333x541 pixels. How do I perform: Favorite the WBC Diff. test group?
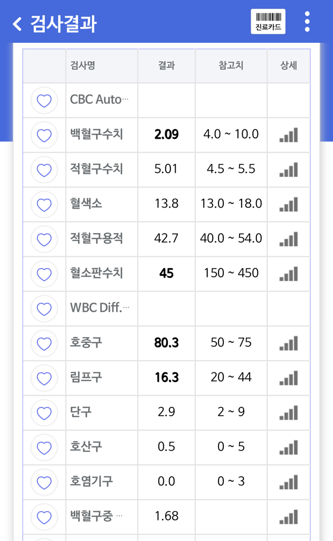[44, 309]
